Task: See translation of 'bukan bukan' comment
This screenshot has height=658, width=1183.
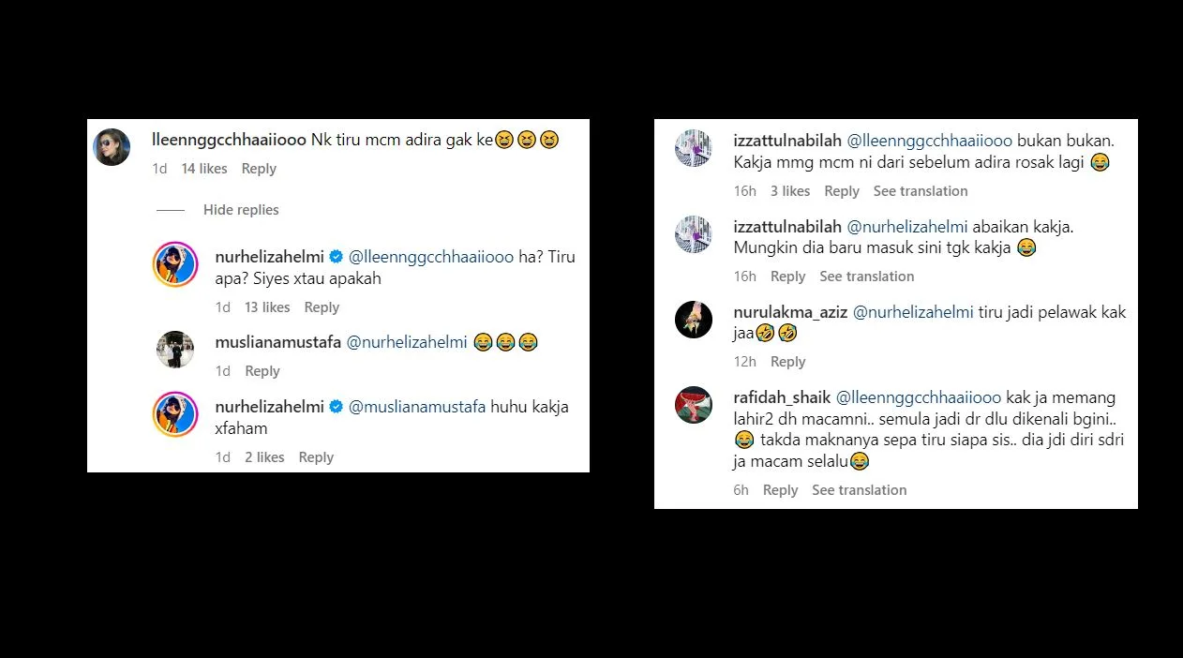Action: click(x=921, y=191)
